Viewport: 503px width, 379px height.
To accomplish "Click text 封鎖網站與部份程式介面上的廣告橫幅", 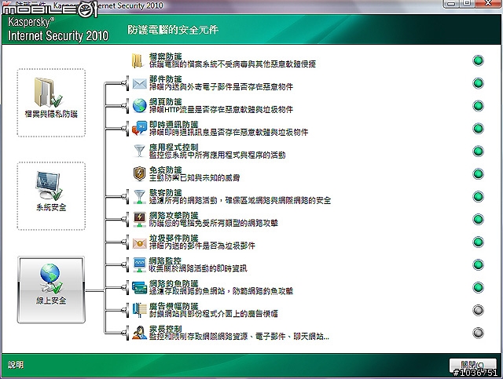I will coord(213,314).
